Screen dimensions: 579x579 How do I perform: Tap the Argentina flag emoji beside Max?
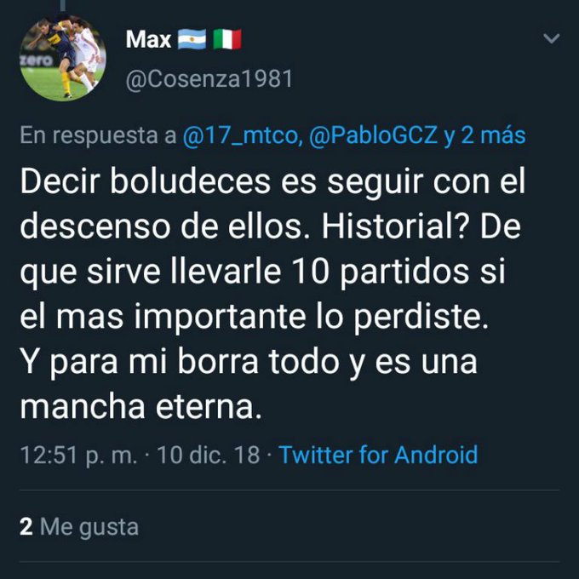(x=192, y=39)
